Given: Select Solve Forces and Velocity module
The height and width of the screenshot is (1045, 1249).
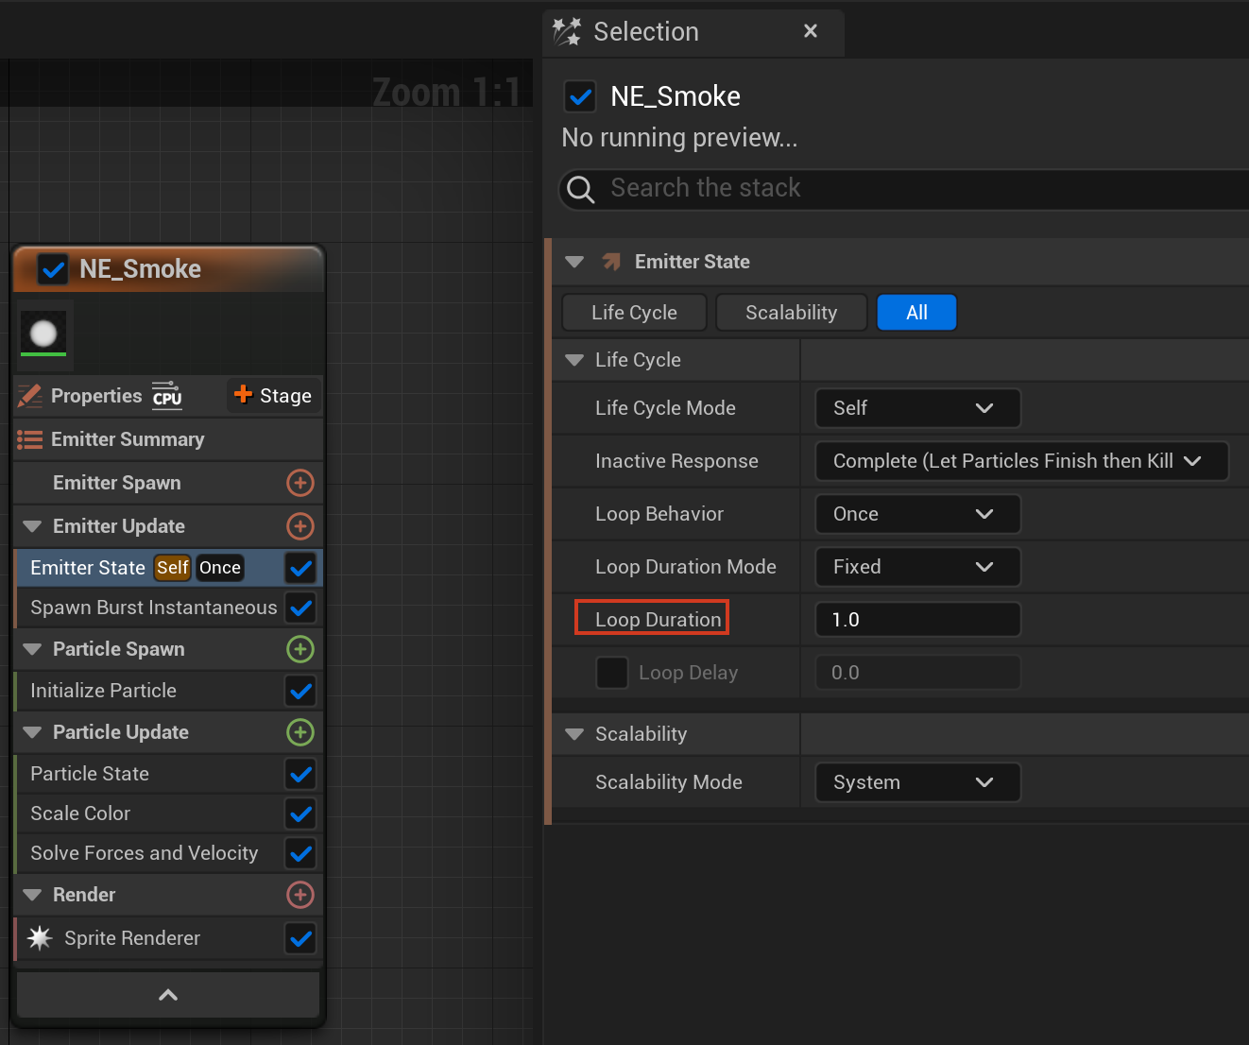Looking at the screenshot, I should 169,853.
